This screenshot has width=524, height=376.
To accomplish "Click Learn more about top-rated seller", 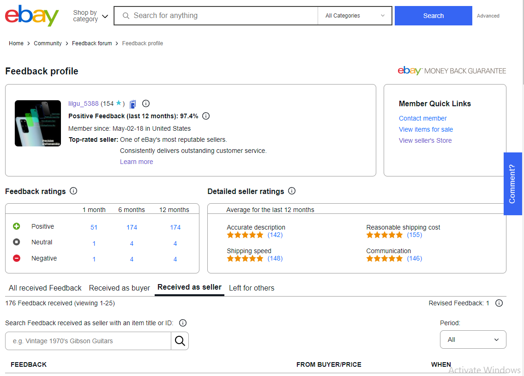I will click(136, 162).
